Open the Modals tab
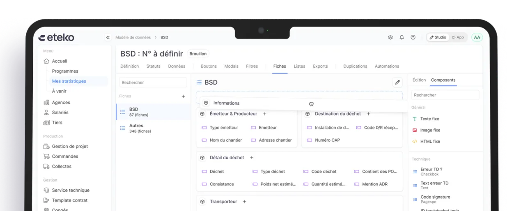The image size is (514, 211). click(x=232, y=66)
